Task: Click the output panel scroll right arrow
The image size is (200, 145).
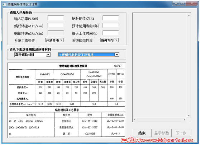Action: coord(184,120)
